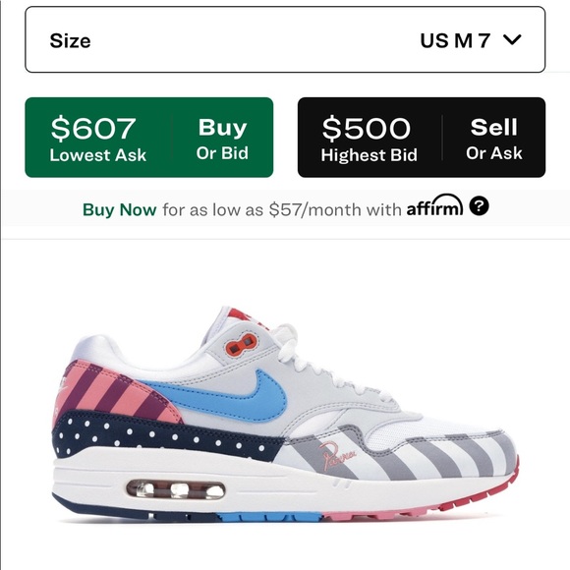The image size is (570, 570).
Task: Click the polka dot heel panel
Action: [165, 435]
